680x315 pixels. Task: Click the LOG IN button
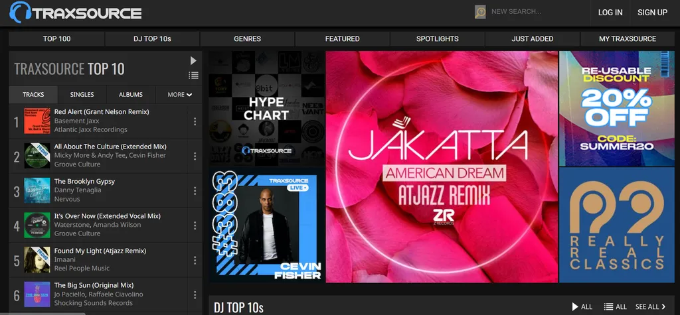coord(610,13)
